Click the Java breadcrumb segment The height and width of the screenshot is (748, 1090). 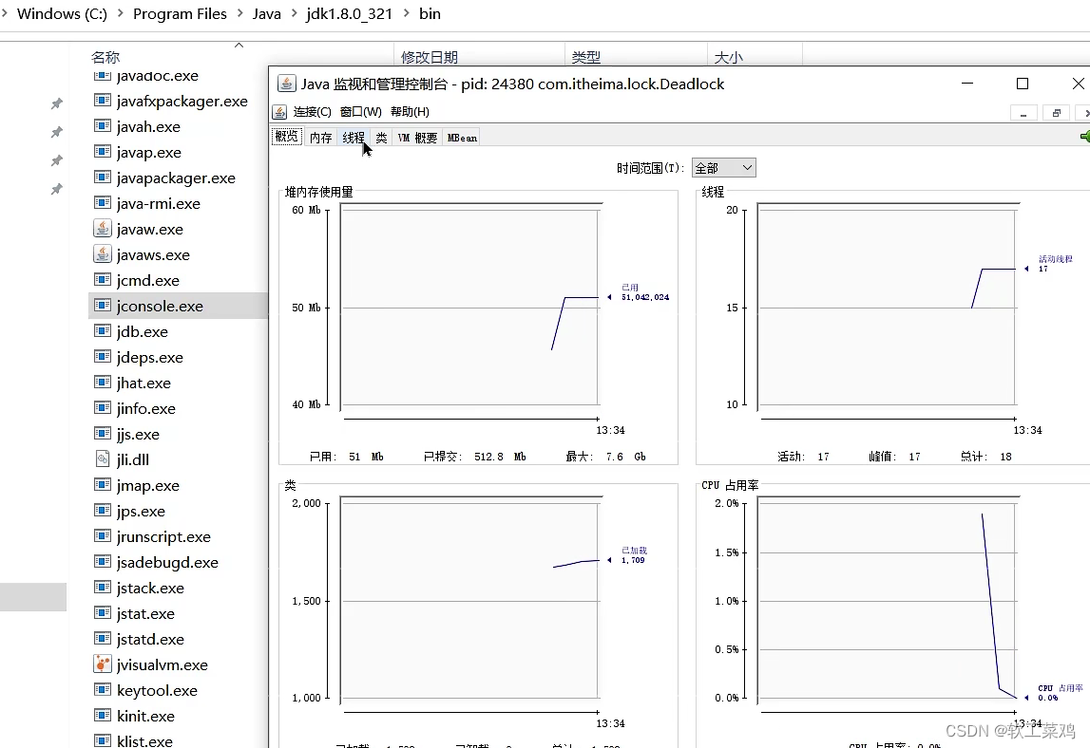click(x=266, y=14)
